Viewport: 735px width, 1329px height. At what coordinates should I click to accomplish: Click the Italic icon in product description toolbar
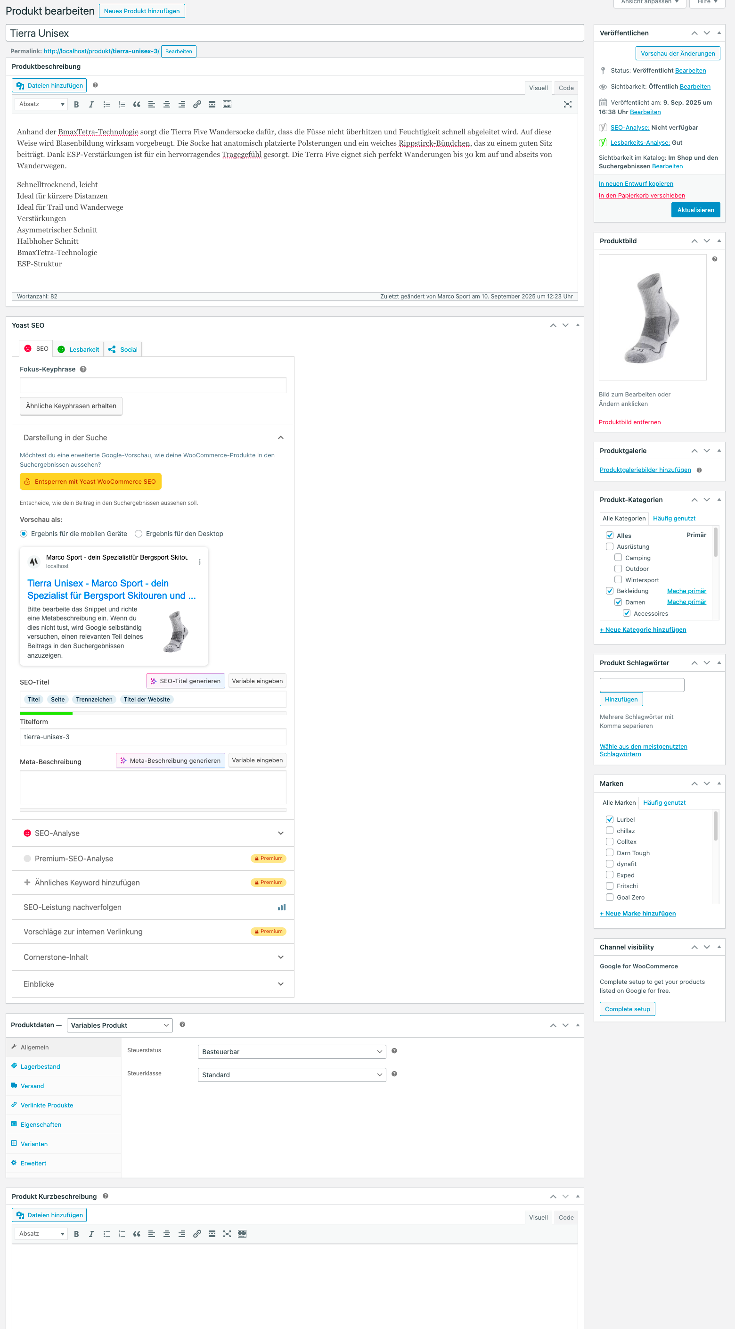coord(91,104)
